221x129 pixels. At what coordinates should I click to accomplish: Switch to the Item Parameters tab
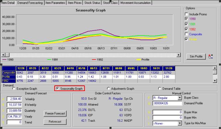(55, 3)
